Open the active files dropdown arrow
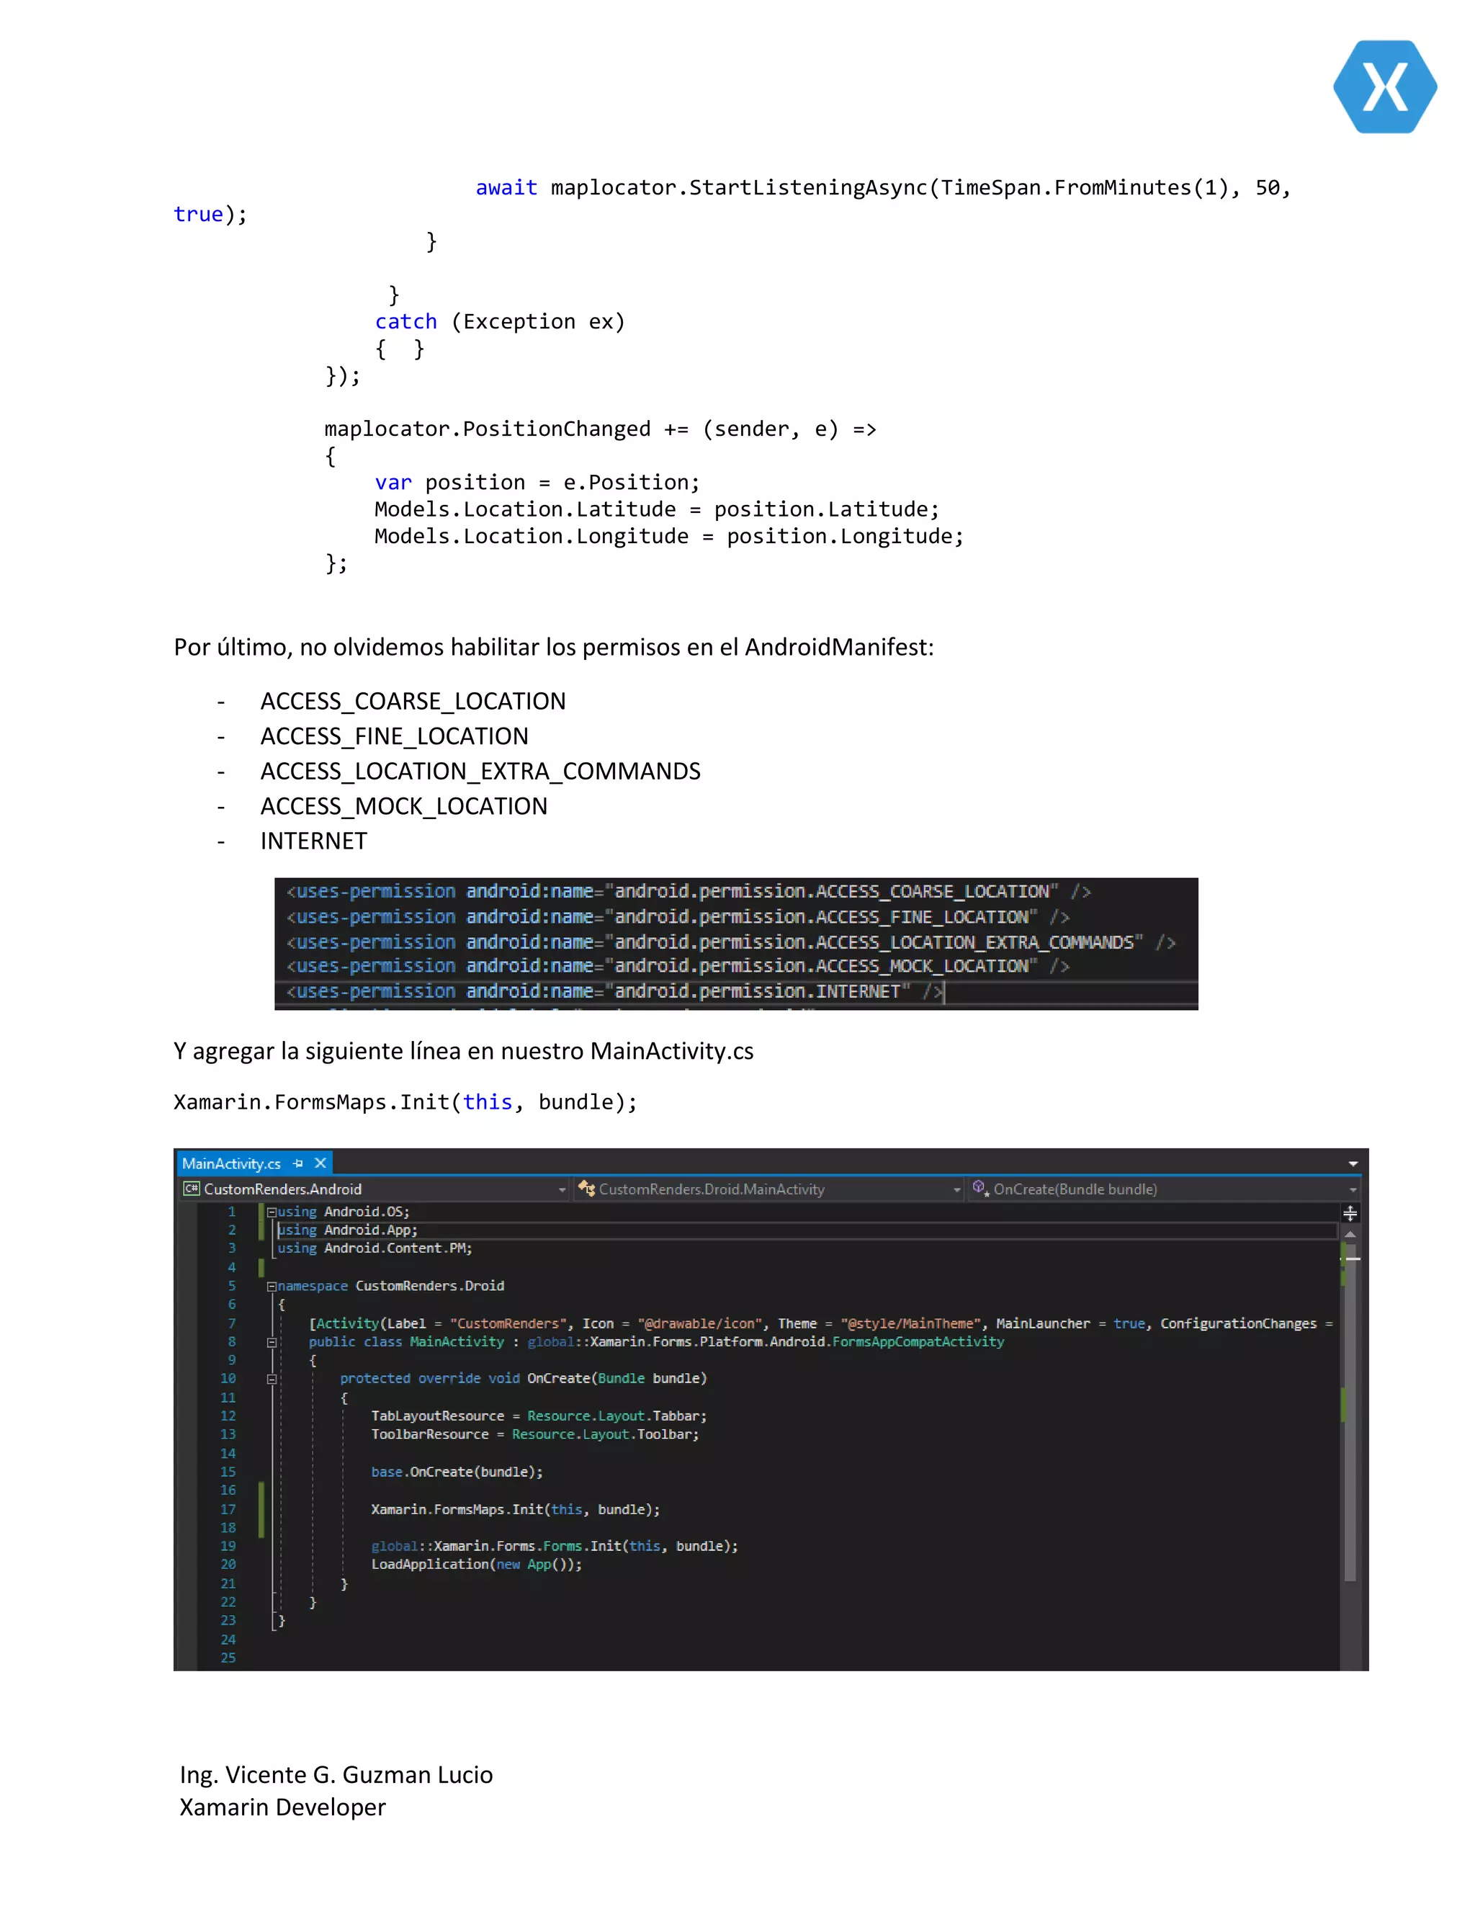 [1353, 1163]
